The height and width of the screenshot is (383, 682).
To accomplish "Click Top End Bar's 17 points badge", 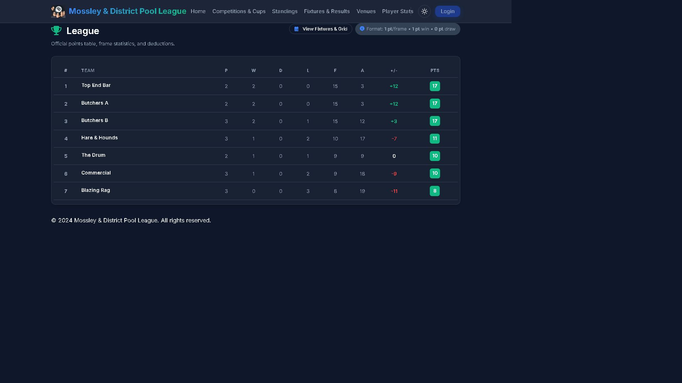I will click(x=435, y=86).
